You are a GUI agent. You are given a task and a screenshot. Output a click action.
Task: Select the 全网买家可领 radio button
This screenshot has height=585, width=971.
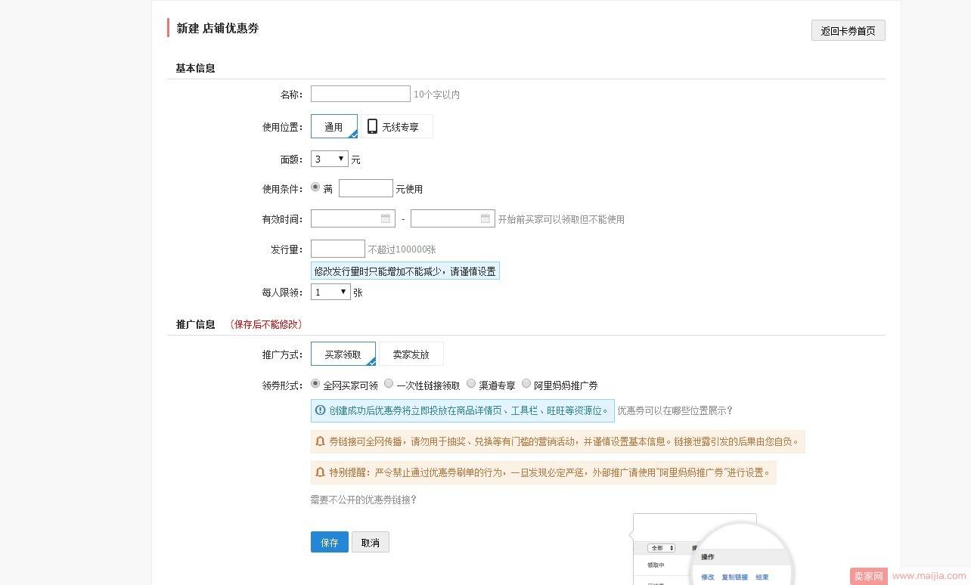(315, 384)
